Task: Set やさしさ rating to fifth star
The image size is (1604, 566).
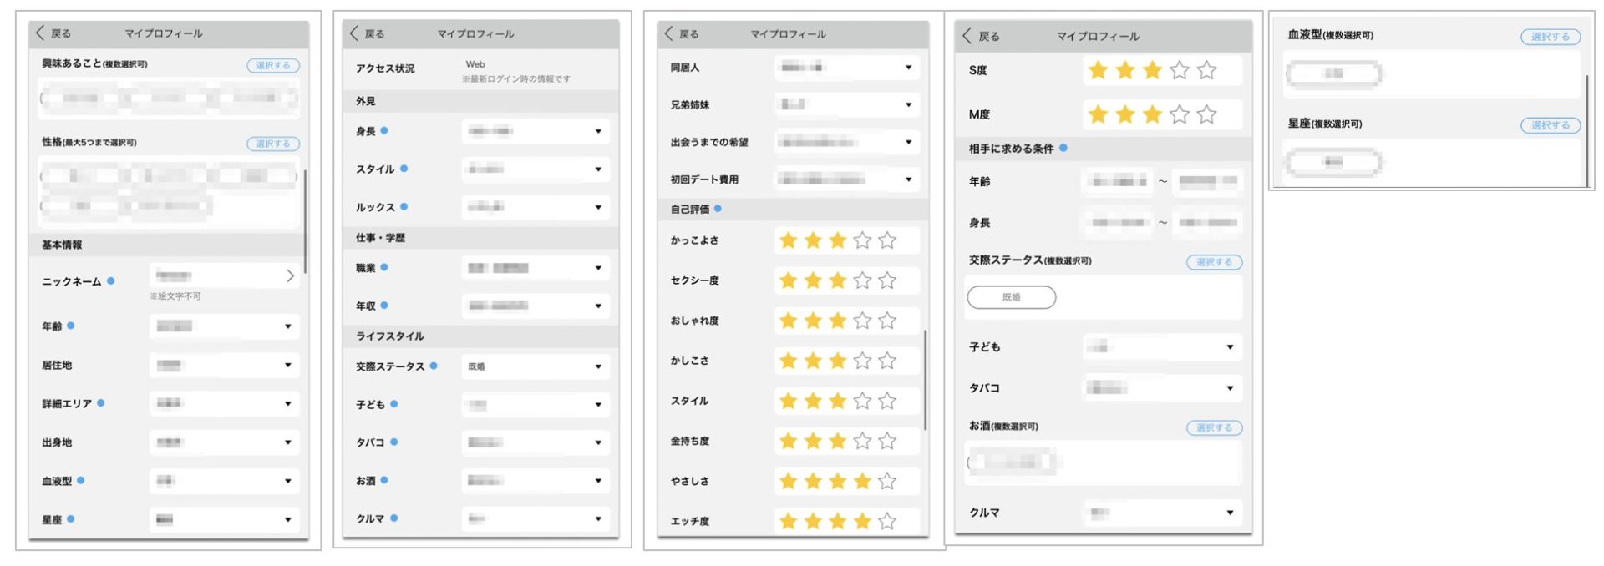Action: coord(887,481)
